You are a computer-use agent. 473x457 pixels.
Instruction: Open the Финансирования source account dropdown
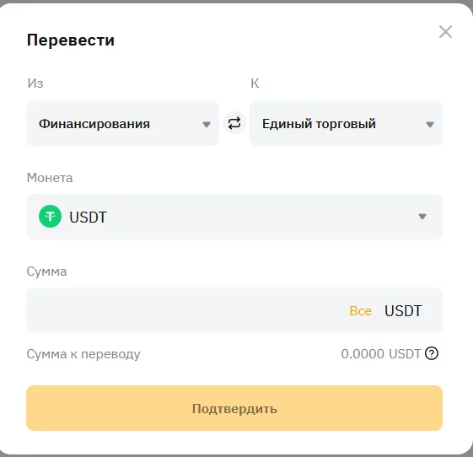click(x=123, y=123)
